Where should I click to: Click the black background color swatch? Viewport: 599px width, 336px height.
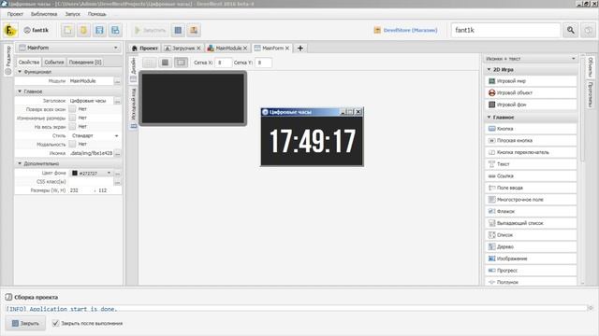[x=75, y=174]
